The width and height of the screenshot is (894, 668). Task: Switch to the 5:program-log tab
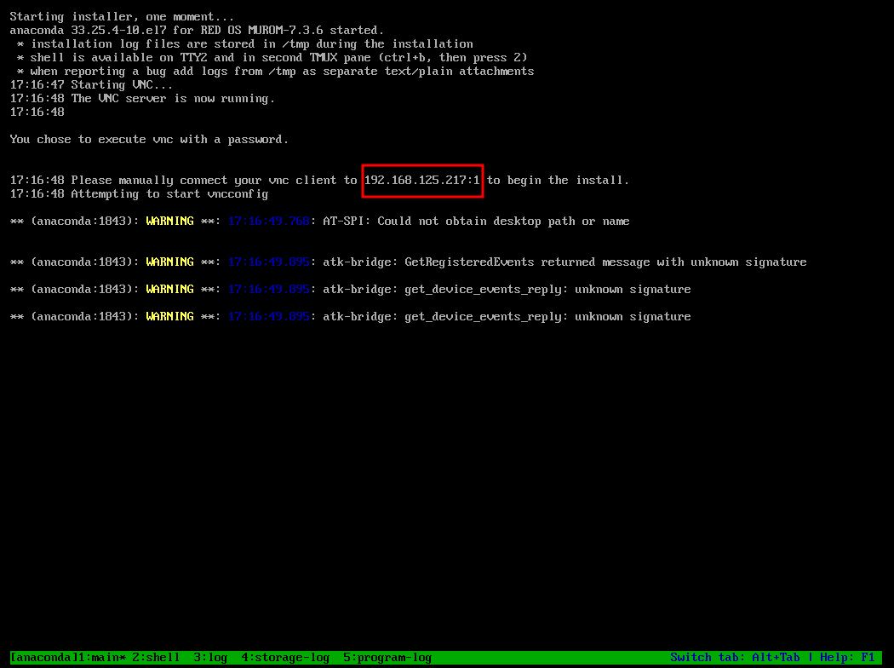tap(387, 658)
